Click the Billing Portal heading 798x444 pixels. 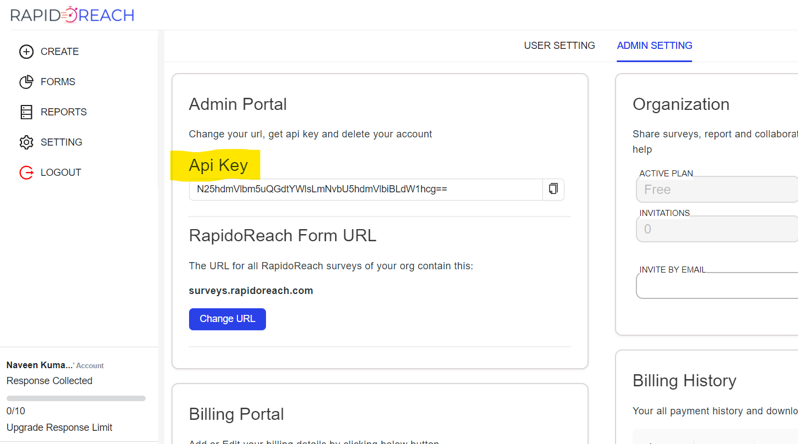236,414
